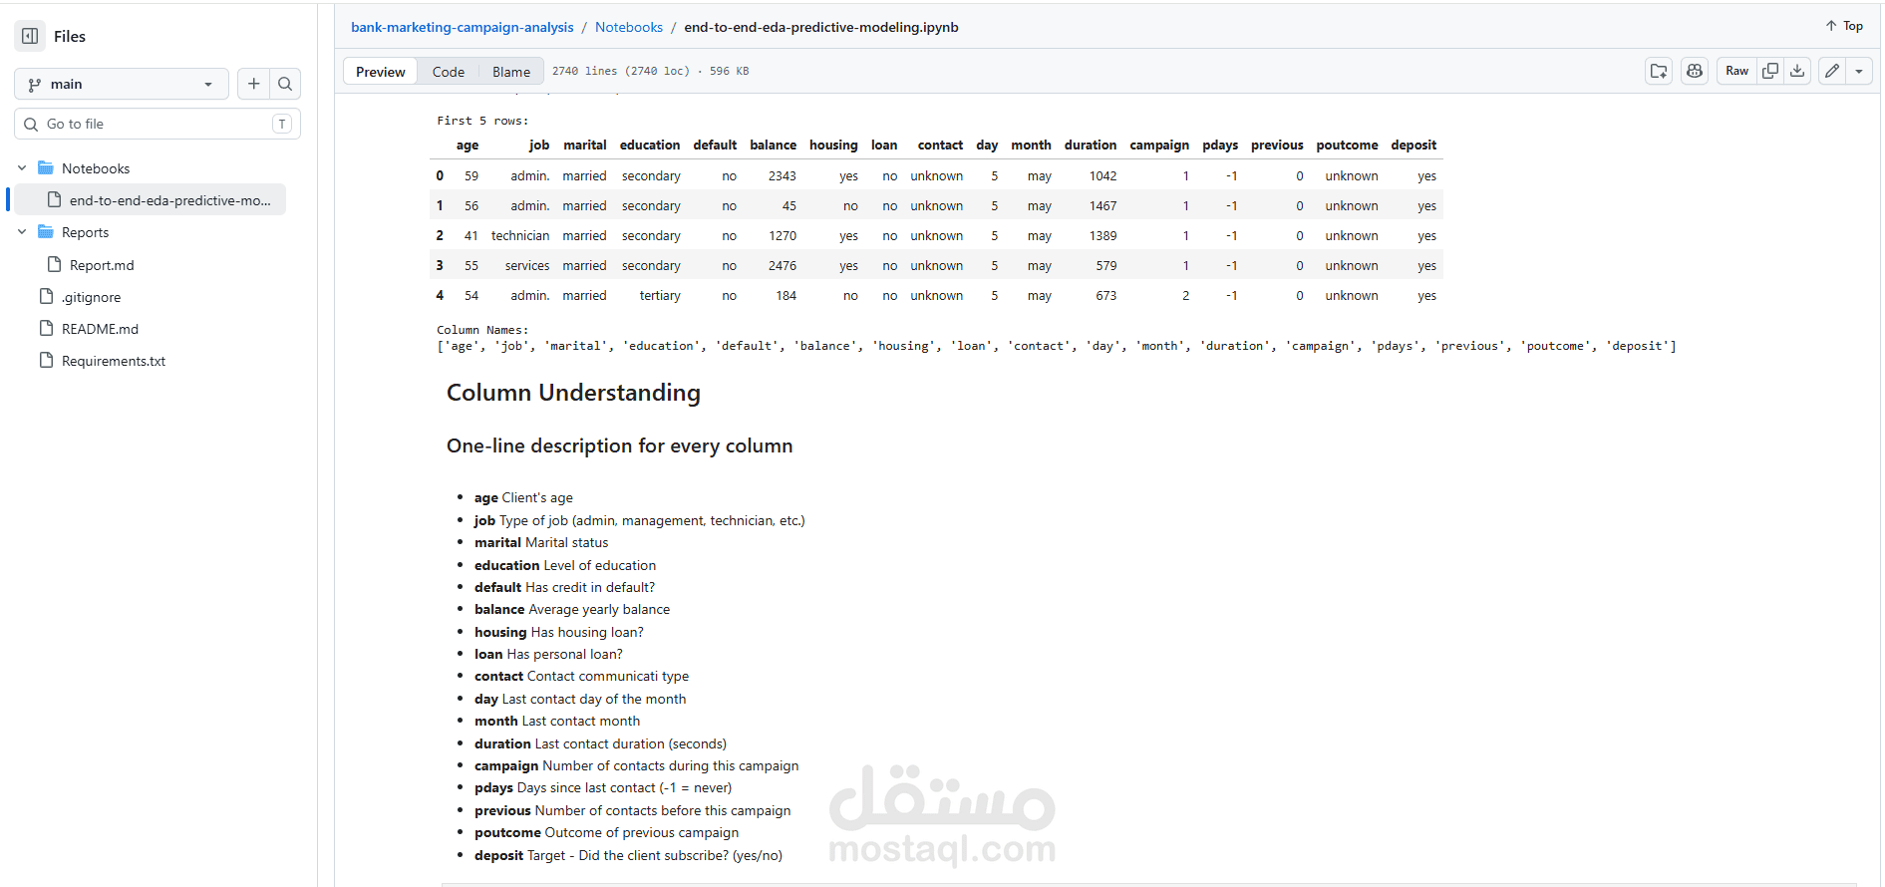Click the 'tertiary' education cell
The height and width of the screenshot is (887, 1885).
[660, 296]
